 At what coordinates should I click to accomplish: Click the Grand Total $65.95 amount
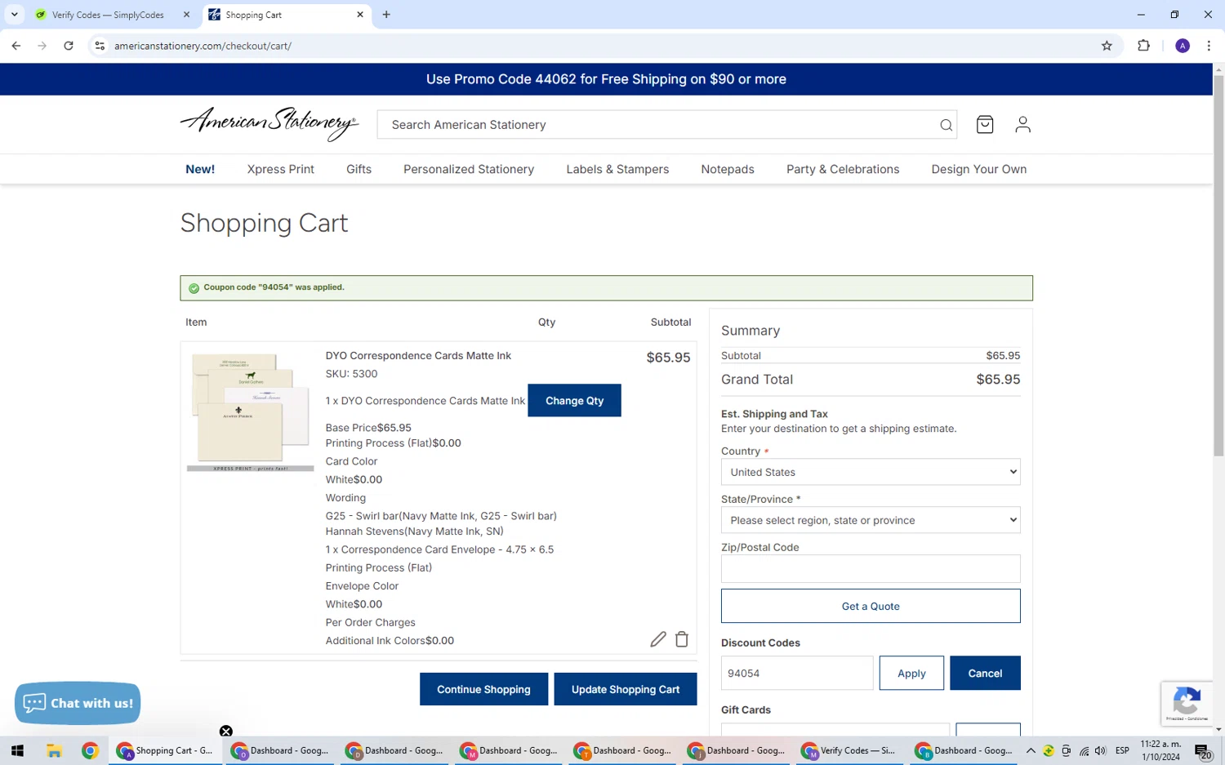[998, 379]
